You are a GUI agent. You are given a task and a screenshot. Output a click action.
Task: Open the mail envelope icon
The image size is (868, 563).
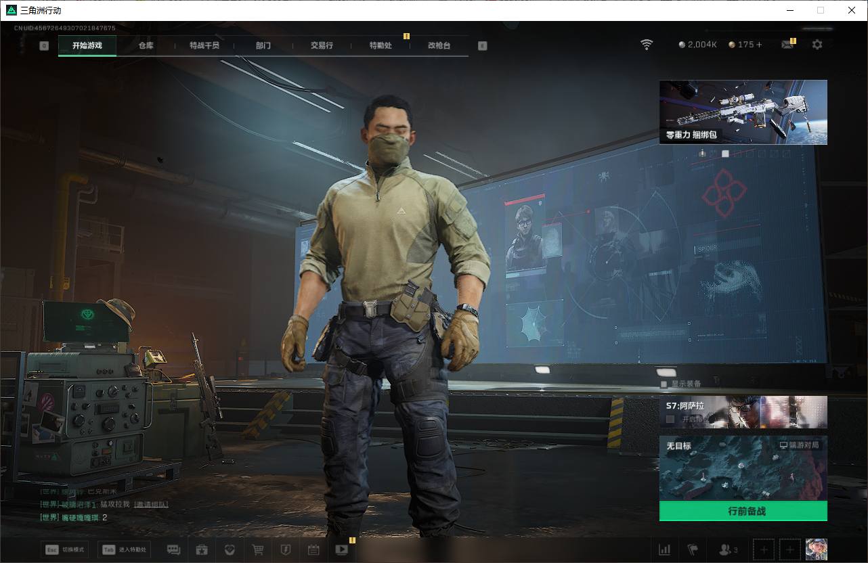pyautogui.click(x=787, y=45)
